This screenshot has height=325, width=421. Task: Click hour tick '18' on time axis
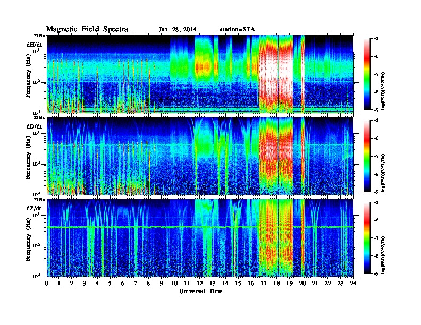276,284
